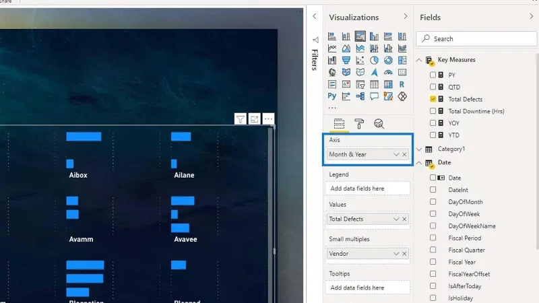The image size is (539, 303).
Task: Pick the Stacked area chart visual
Action: click(360, 48)
